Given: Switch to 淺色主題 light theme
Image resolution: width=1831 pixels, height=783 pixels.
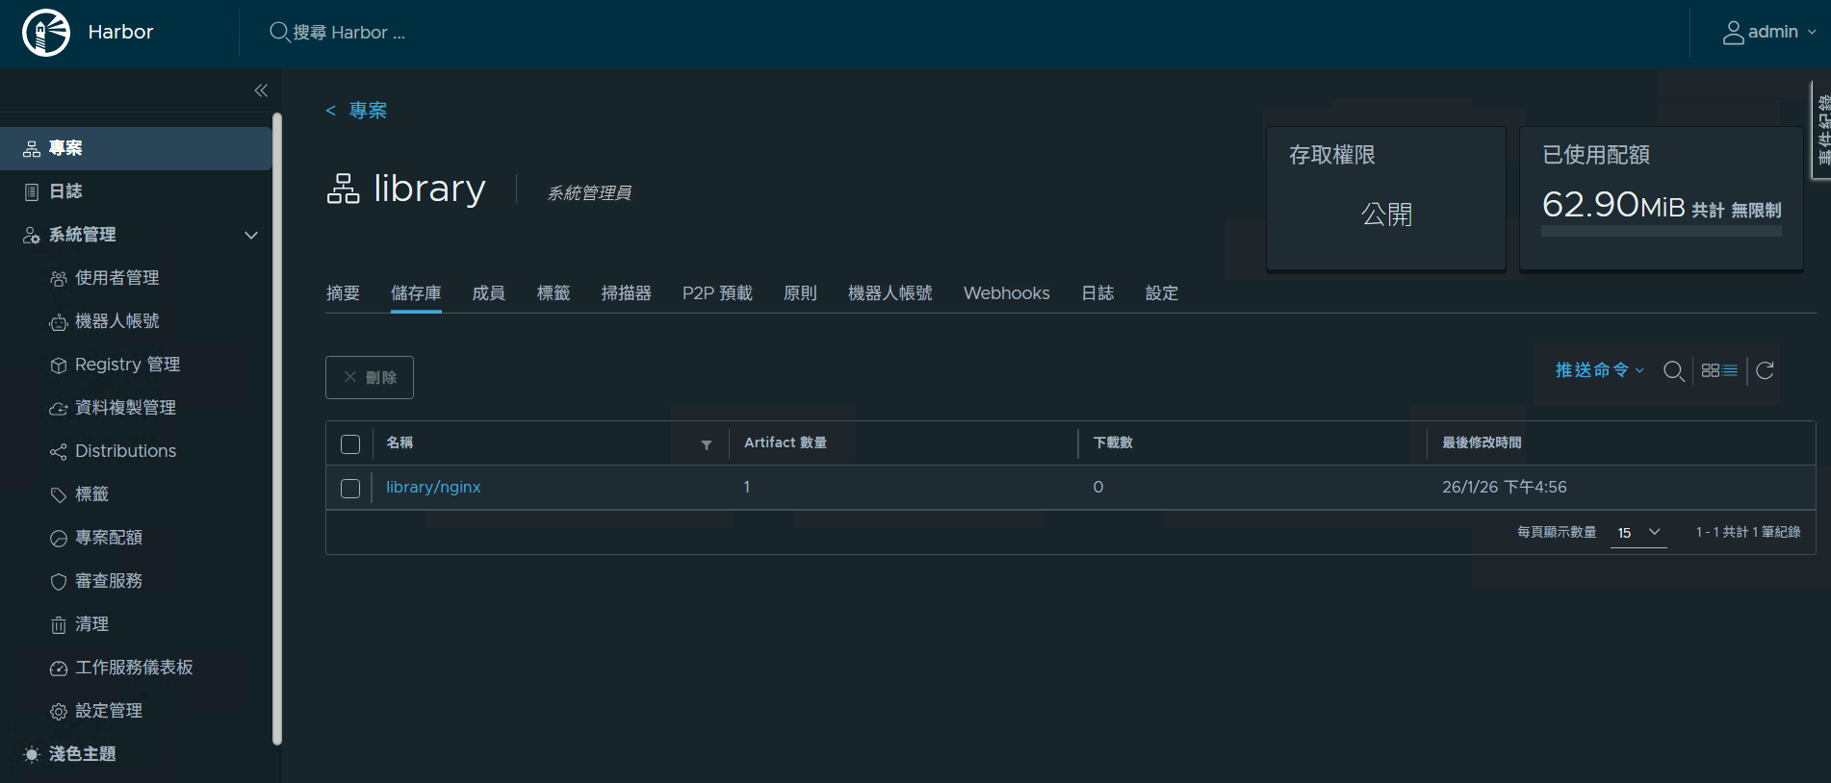Looking at the screenshot, I should 83,754.
